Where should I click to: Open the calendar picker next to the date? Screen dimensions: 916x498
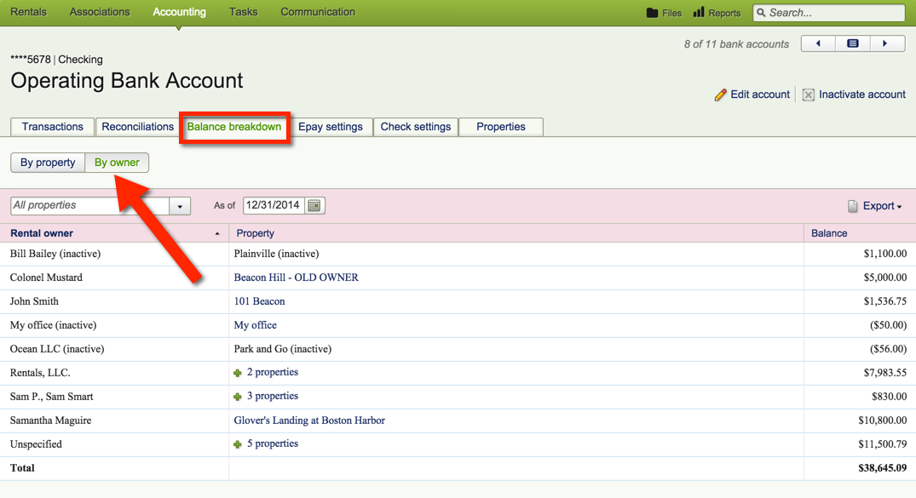tap(314, 205)
